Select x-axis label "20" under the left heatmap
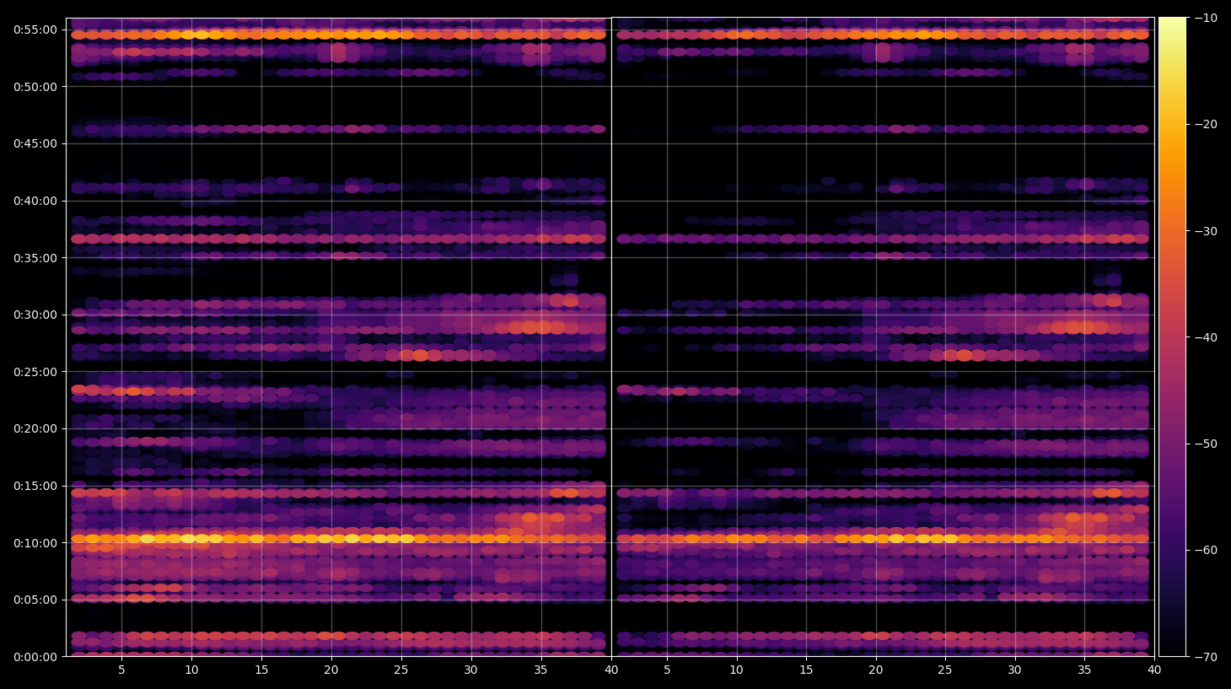The height and width of the screenshot is (689, 1231). point(331,670)
